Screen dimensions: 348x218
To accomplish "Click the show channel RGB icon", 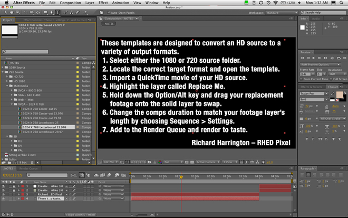I will tap(160, 162).
